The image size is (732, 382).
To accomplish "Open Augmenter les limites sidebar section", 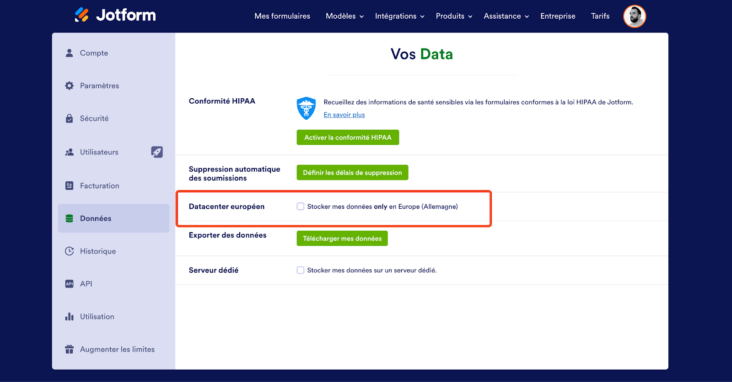I will point(113,350).
